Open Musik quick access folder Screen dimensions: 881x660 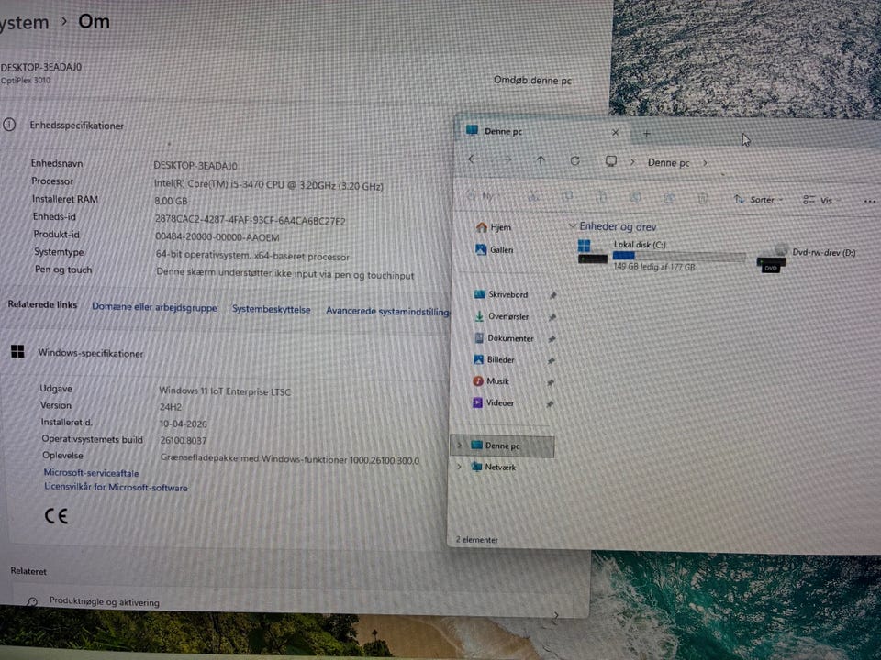click(491, 381)
